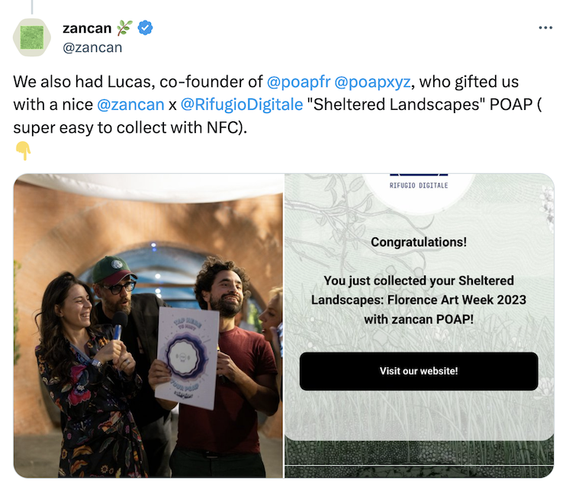Click the 'Tap here to mint' poster in photo
This screenshot has width=569, height=496.
click(x=187, y=357)
